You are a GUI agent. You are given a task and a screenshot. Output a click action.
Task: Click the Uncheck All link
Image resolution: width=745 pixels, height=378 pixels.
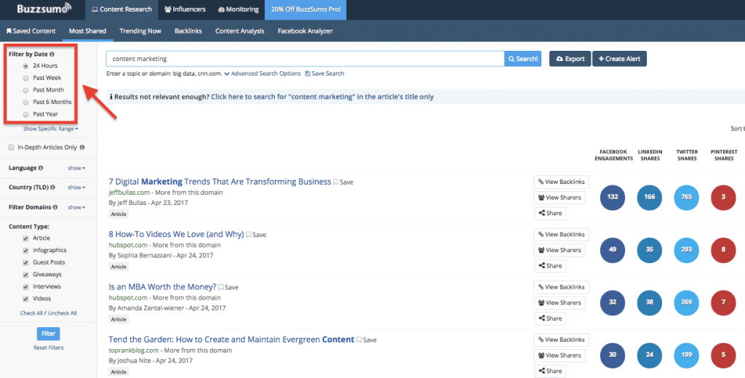click(x=63, y=313)
